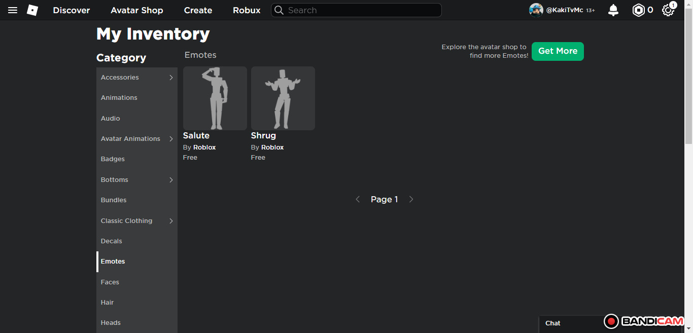The height and width of the screenshot is (333, 693).
Task: Open the Shrug emote thumbnail
Action: pos(283,98)
